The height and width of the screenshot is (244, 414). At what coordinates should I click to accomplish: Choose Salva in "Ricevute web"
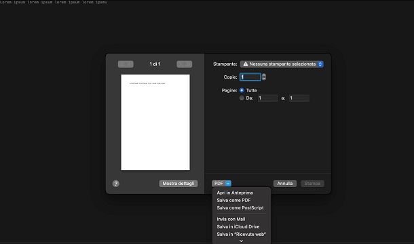pyautogui.click(x=242, y=235)
